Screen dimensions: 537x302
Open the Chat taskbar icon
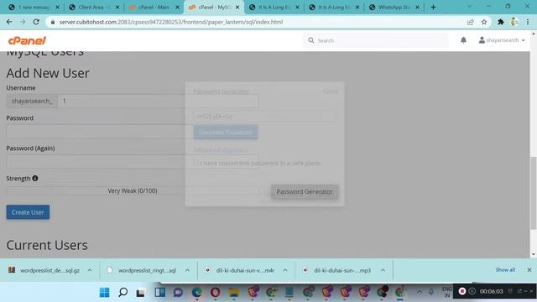(x=178, y=292)
